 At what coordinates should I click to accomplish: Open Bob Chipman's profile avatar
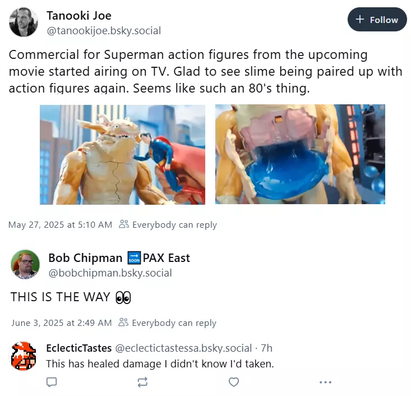click(25, 264)
